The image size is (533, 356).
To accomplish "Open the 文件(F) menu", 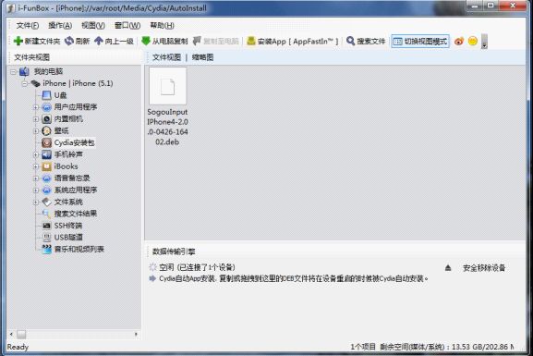I will (x=27, y=26).
